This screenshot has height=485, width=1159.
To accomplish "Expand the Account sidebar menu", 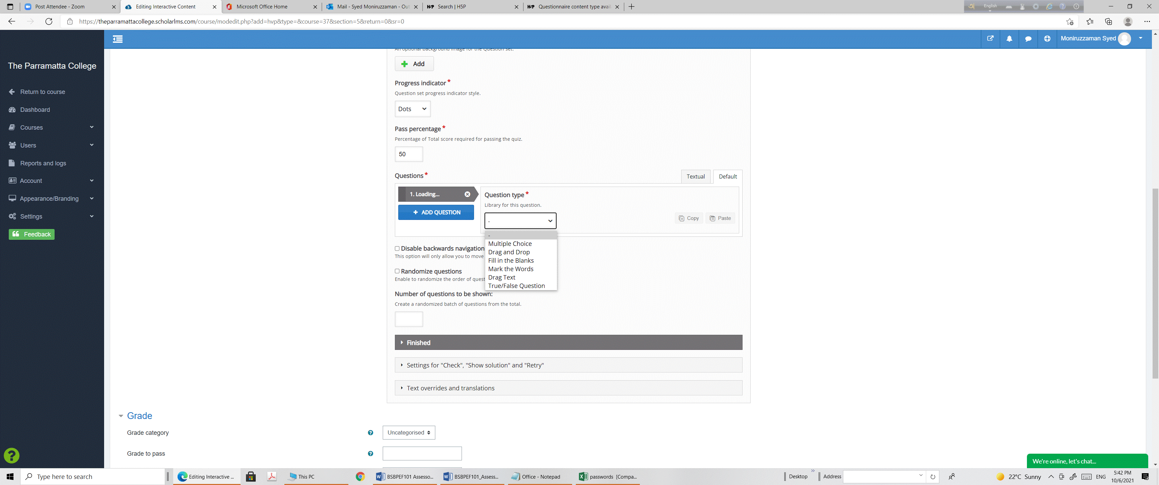I will coord(52,181).
